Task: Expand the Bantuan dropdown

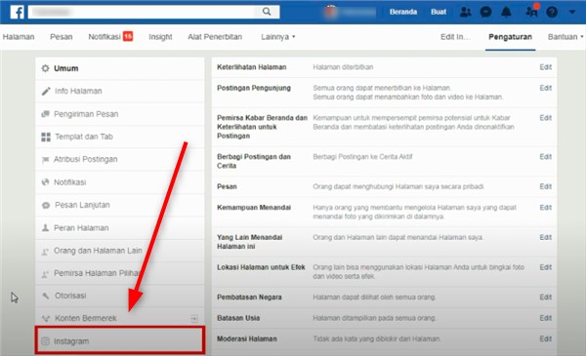Action: [565, 36]
